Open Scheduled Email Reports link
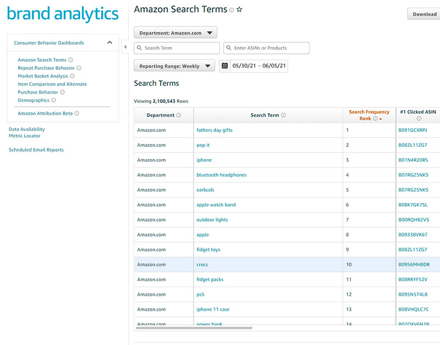Screen dimensions: 440x345 pyautogui.click(x=36, y=150)
